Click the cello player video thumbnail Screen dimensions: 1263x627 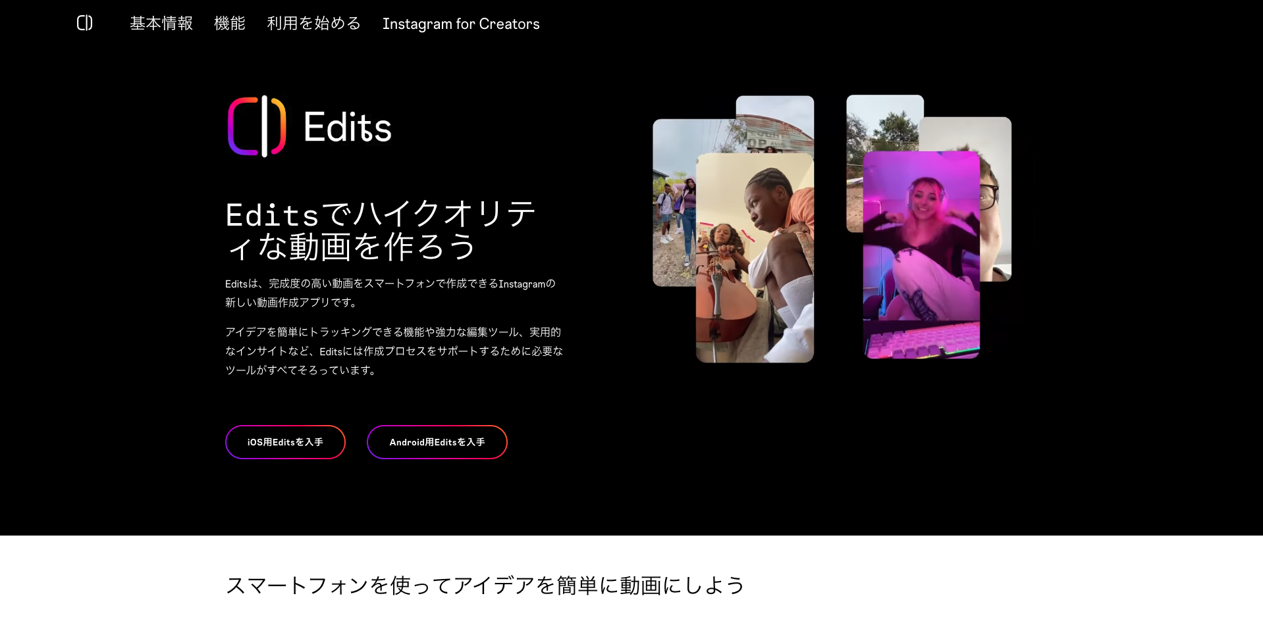[x=755, y=257]
